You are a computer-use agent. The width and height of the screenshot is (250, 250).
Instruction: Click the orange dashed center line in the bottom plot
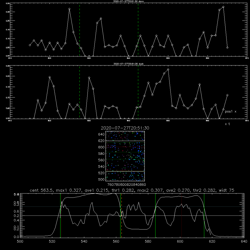(x=122, y=215)
